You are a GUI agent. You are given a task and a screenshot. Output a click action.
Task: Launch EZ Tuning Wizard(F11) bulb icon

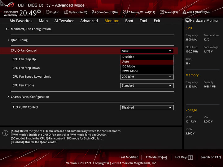(124, 12)
